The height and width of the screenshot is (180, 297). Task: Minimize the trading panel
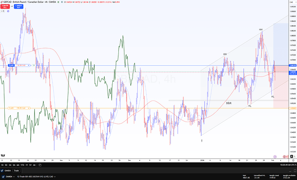291,171
